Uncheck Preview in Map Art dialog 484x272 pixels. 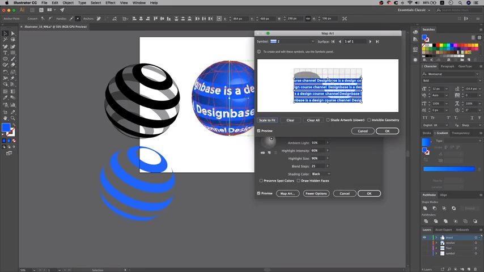[258, 131]
